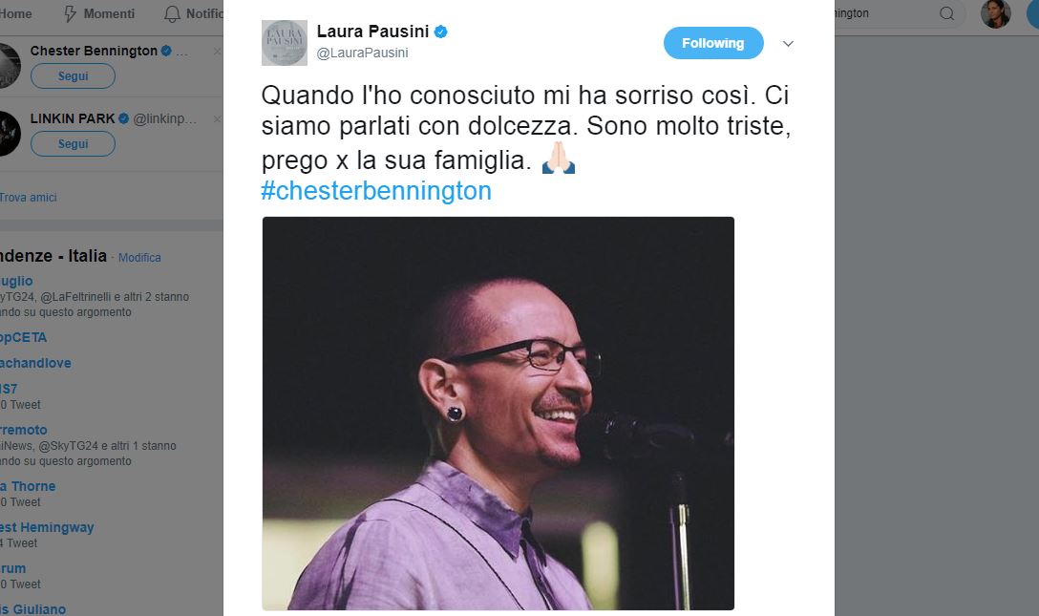Open the Chester Bennington tweet photo
1039x616 pixels.
[498, 414]
